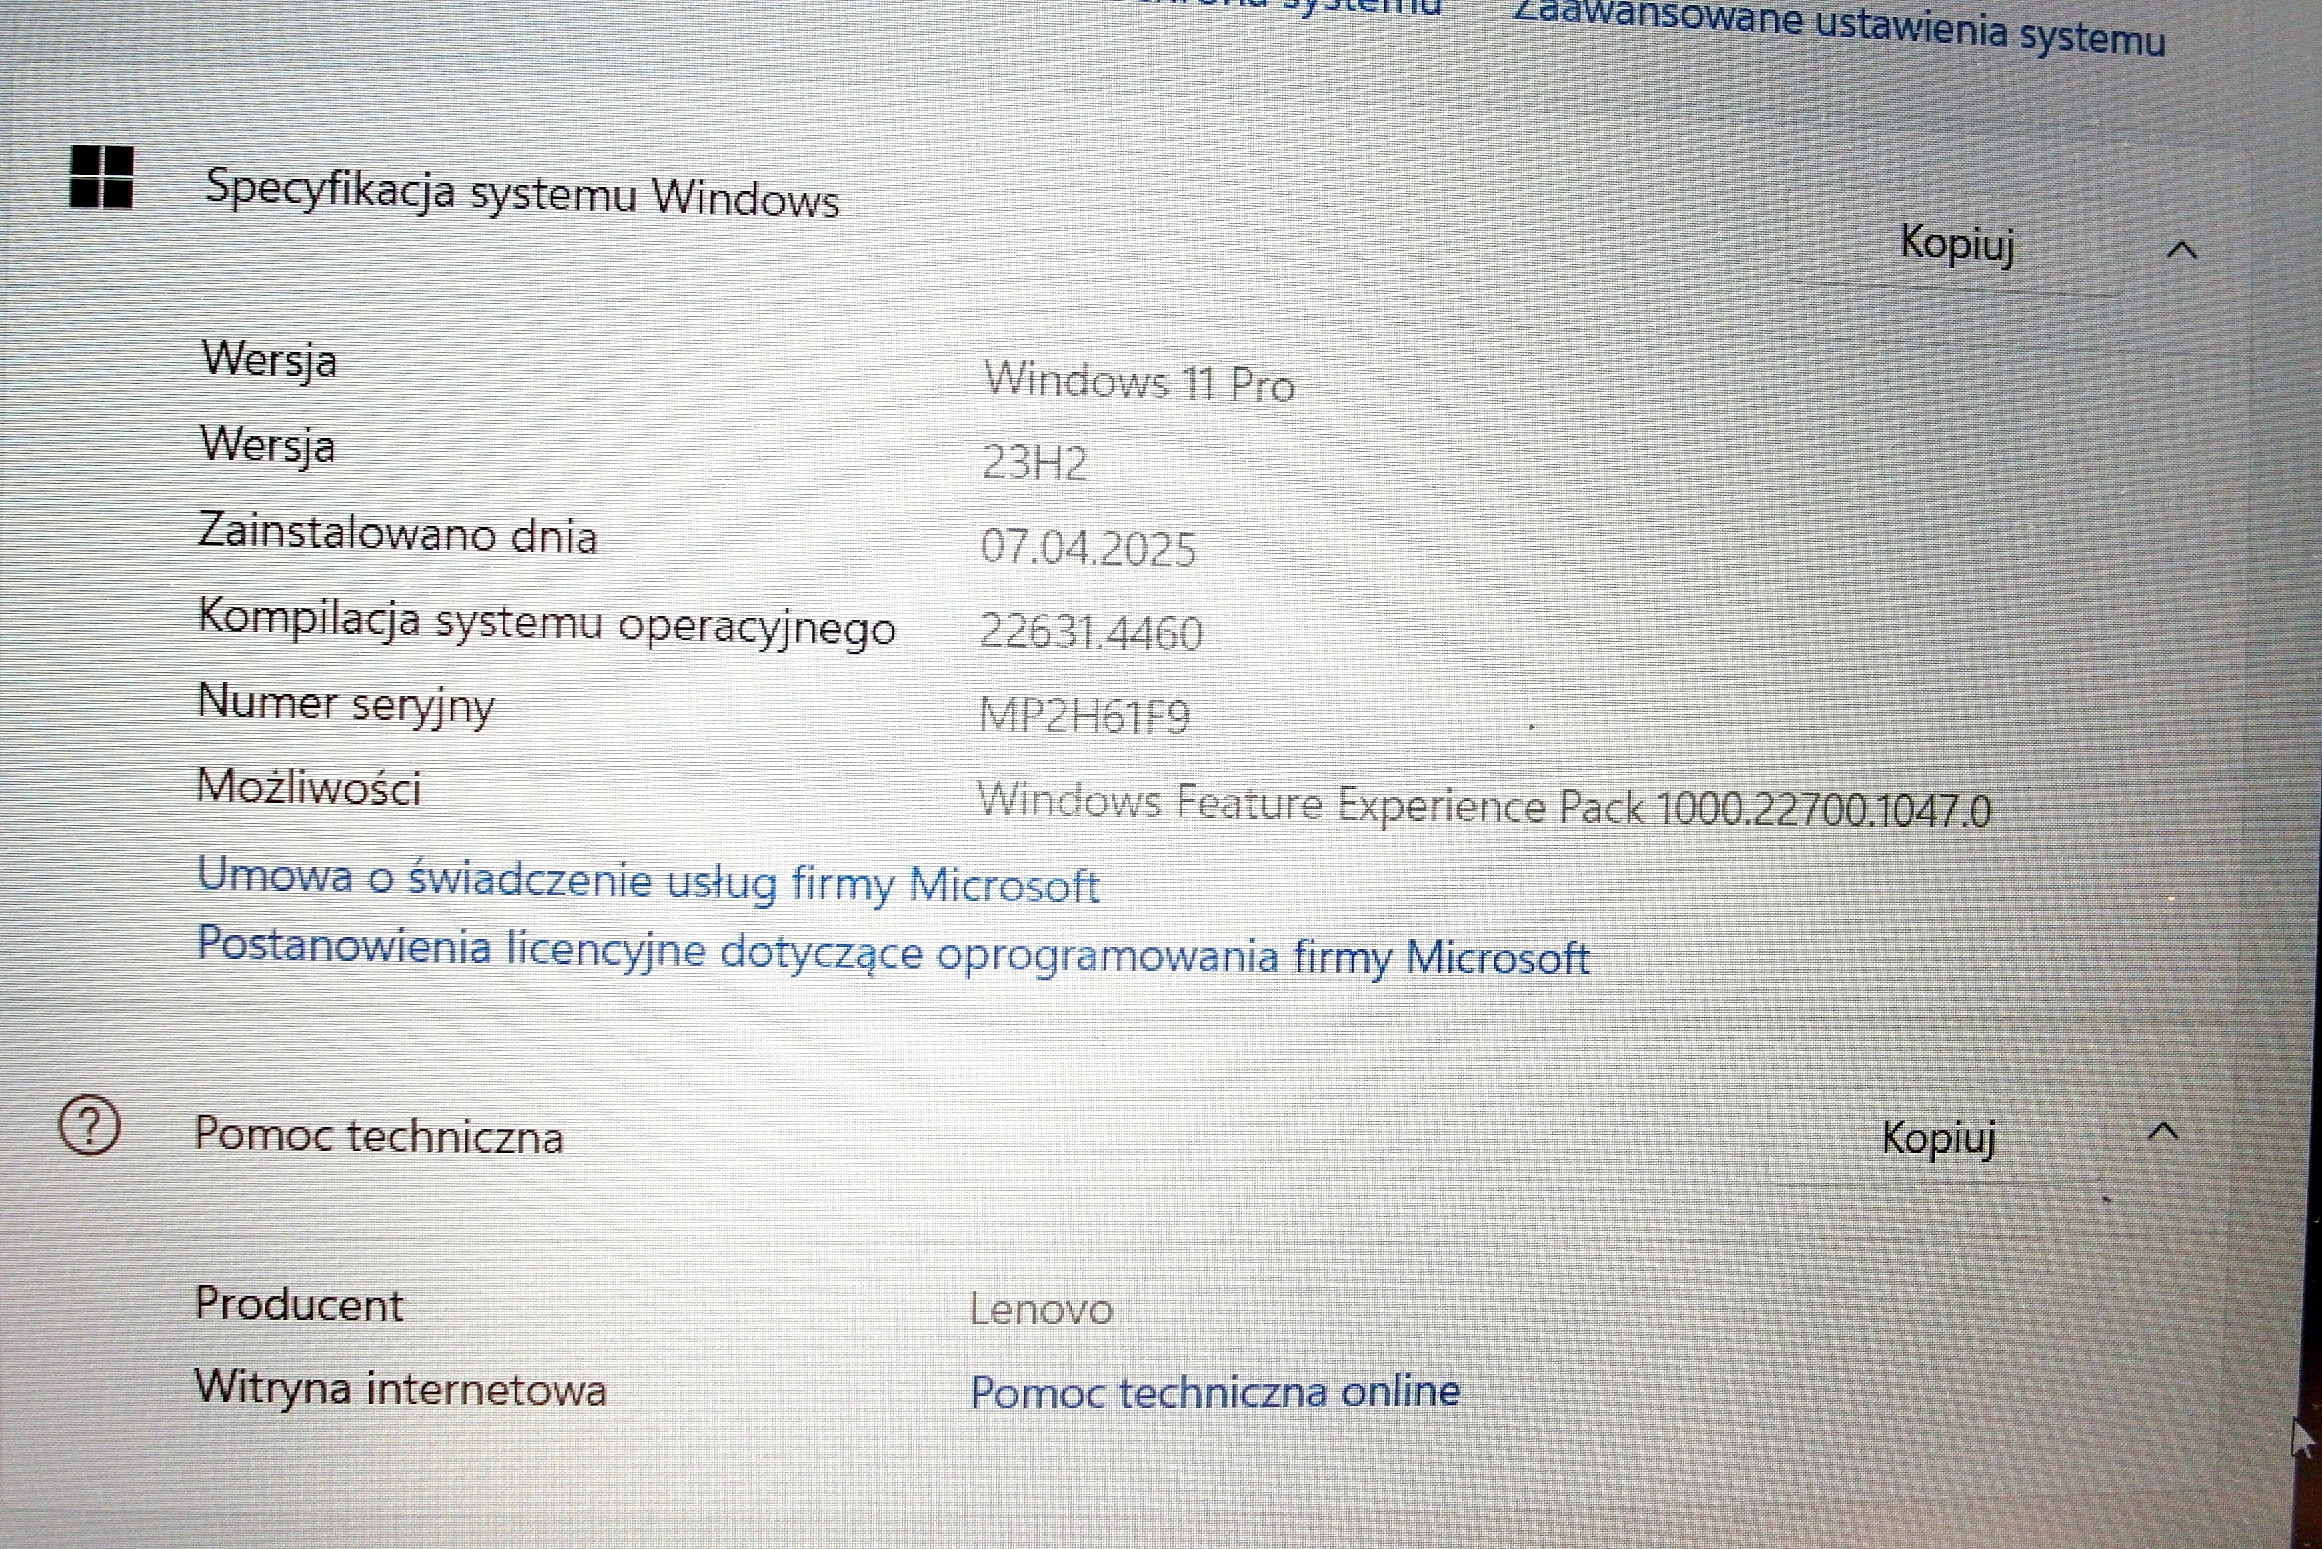Copy Windows specification with Kopiuj button

point(1955,243)
